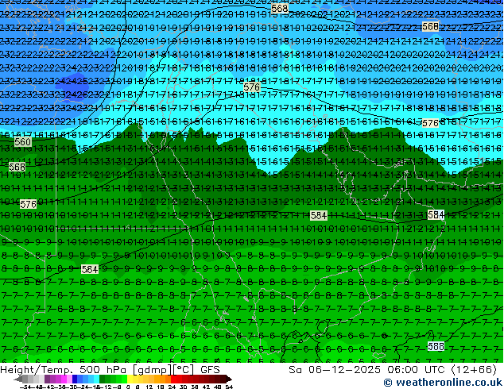Select the 584 contour label at lower left
The height and width of the screenshot is (389, 504).
coord(90,269)
